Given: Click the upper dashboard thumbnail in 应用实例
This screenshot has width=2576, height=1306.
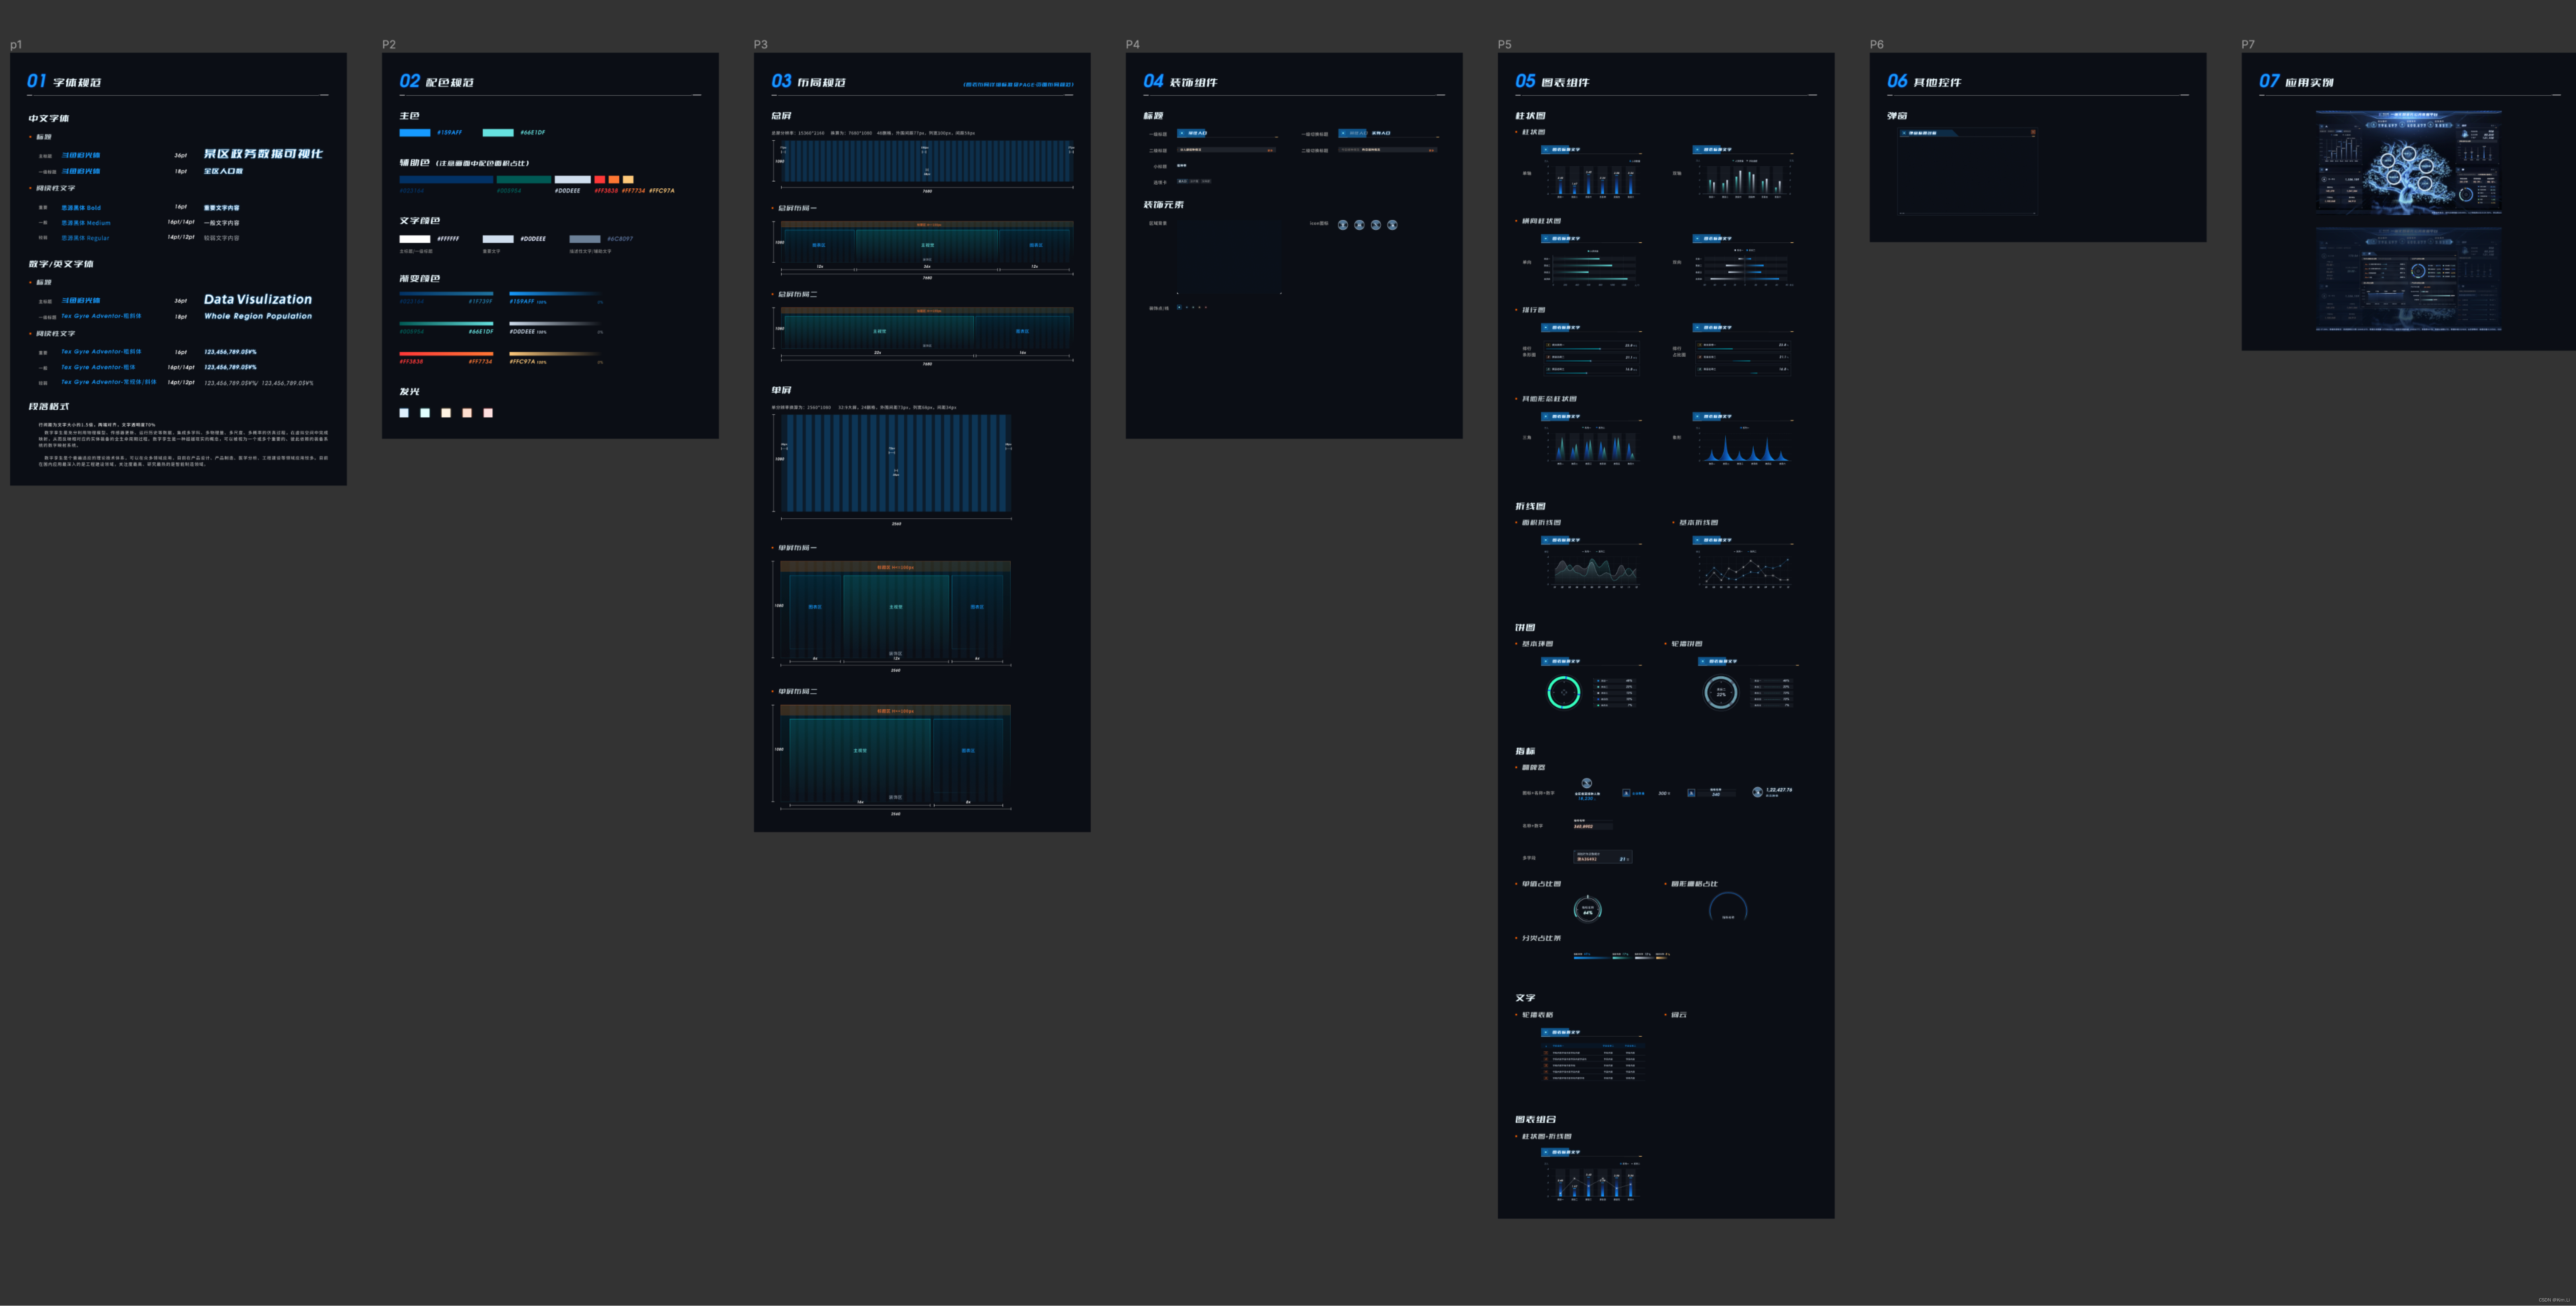Looking at the screenshot, I should (x=2409, y=163).
